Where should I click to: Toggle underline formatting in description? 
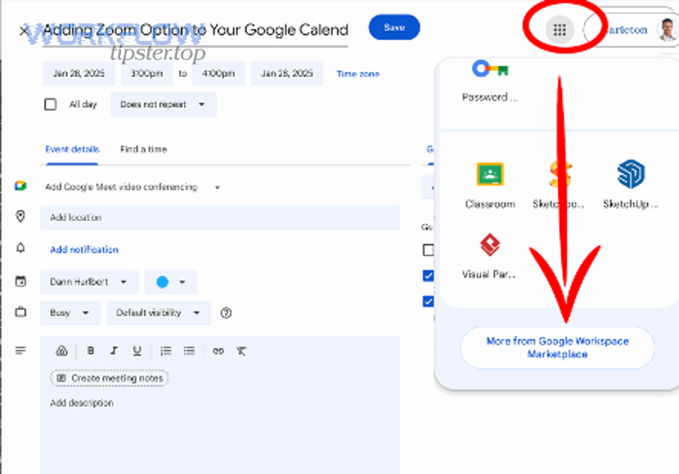(137, 351)
